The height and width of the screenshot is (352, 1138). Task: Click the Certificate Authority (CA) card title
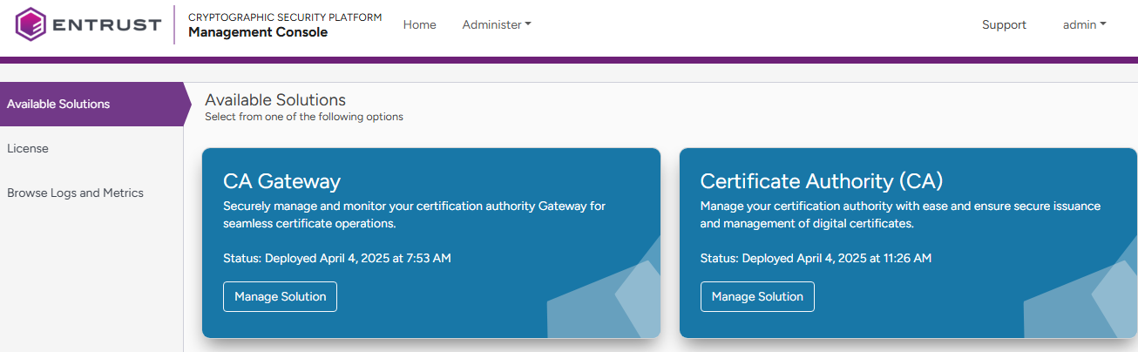pyautogui.click(x=821, y=181)
